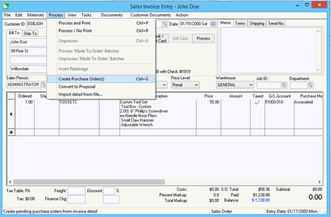Click the Ordered quantity cell 1.00
The image size is (331, 217).
click(x=24, y=114)
